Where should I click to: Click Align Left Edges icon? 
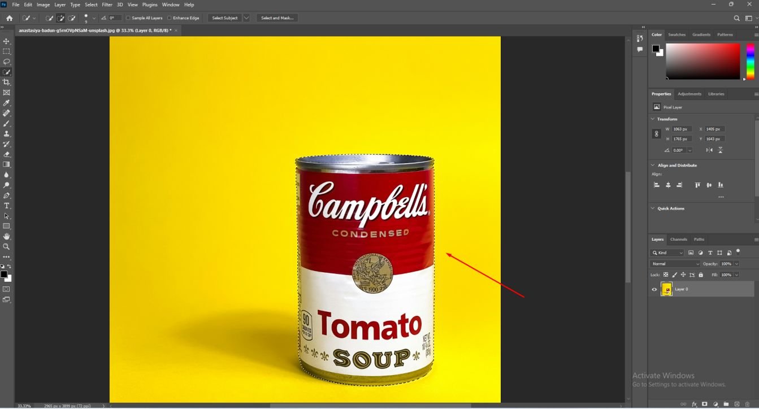(x=657, y=185)
